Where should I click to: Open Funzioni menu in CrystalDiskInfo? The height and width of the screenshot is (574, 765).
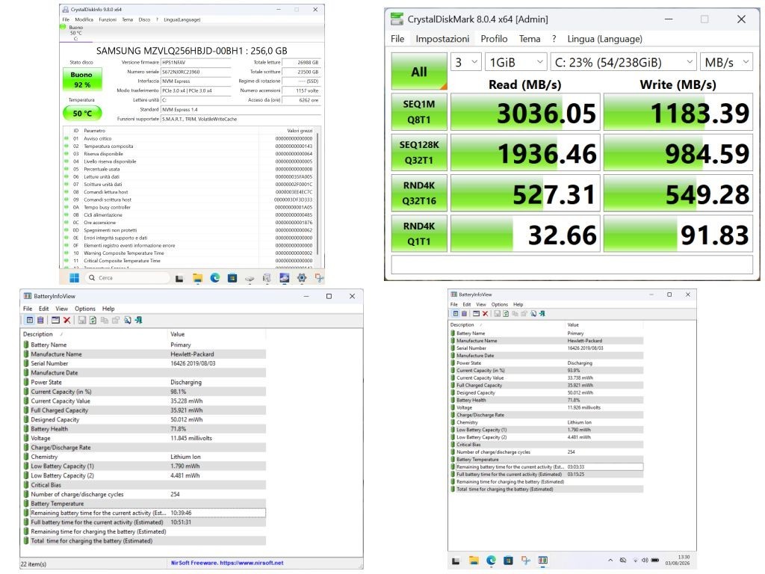click(x=108, y=19)
